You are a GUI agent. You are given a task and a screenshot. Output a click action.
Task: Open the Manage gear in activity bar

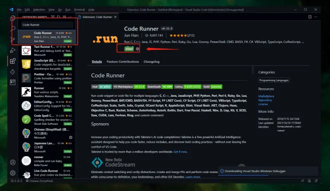pyautogui.click(x=12, y=173)
